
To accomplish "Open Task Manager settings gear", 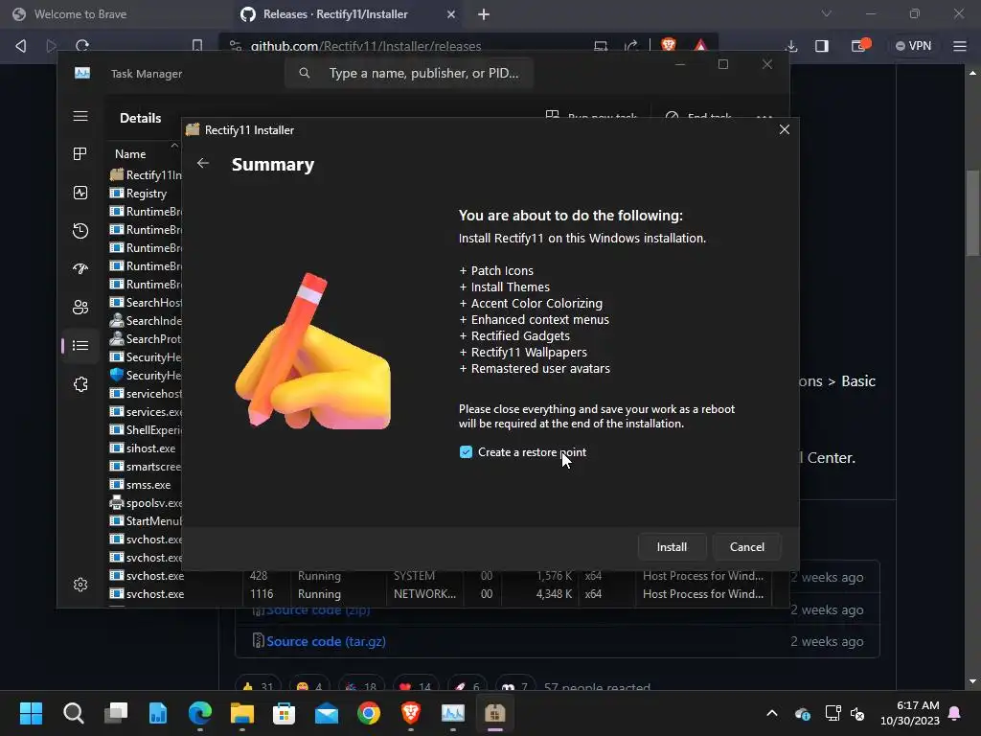I will click(x=80, y=585).
